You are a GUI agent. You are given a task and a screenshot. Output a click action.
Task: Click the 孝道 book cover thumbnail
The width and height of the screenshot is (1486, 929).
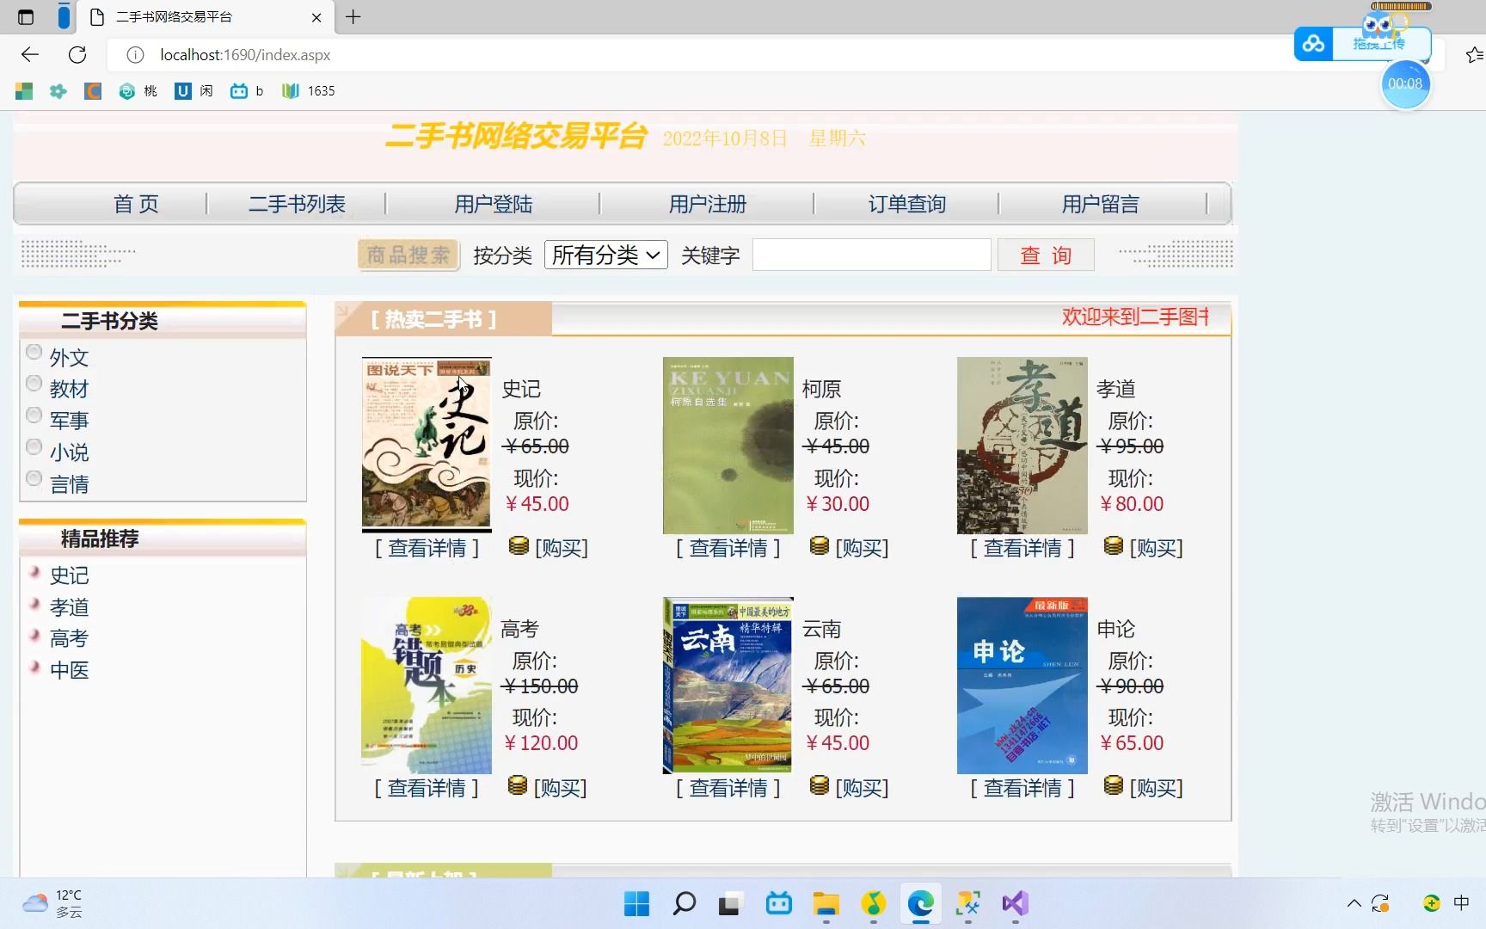point(1022,446)
